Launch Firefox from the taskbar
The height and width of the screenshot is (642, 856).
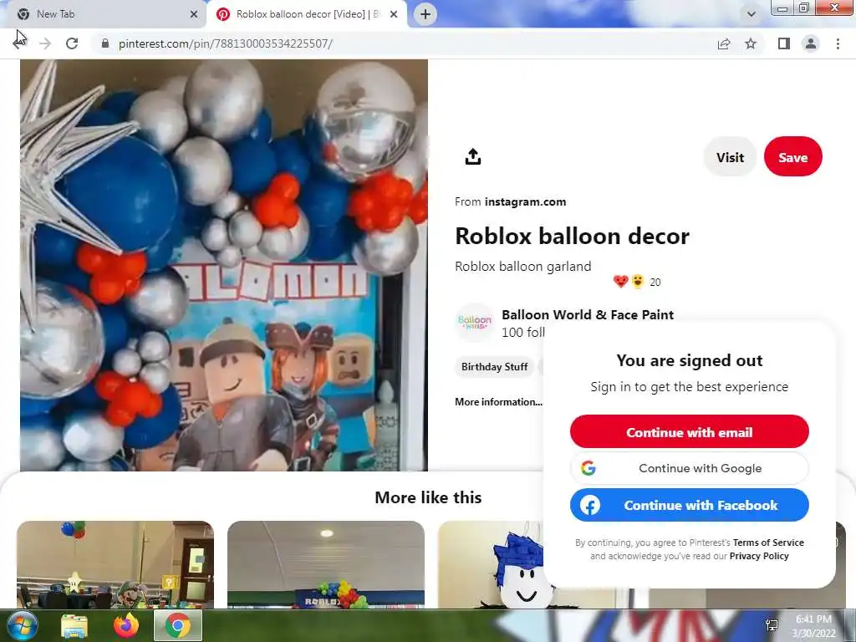[126, 625]
